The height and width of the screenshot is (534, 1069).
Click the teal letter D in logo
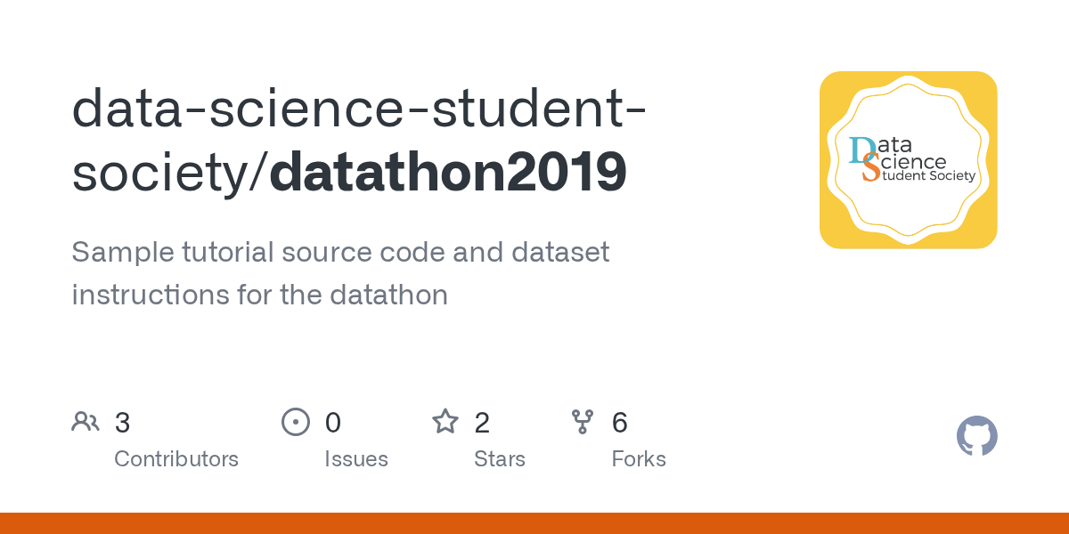click(x=861, y=150)
